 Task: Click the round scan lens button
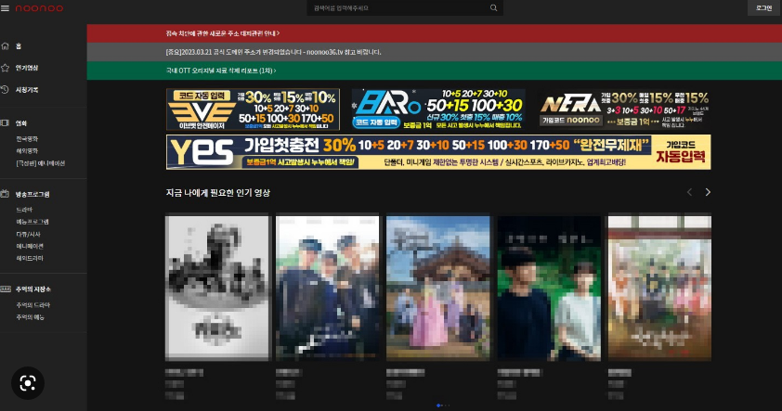coord(28,383)
